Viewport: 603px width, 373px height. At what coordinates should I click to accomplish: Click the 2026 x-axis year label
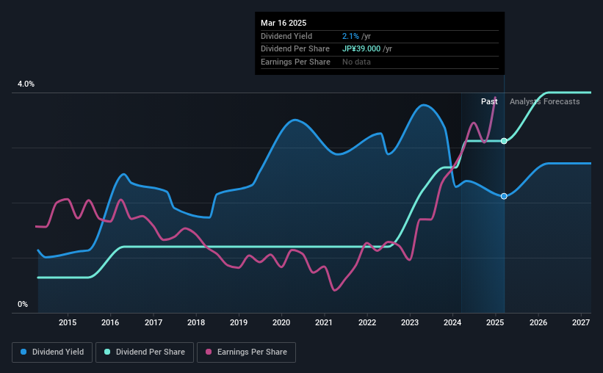pos(538,322)
